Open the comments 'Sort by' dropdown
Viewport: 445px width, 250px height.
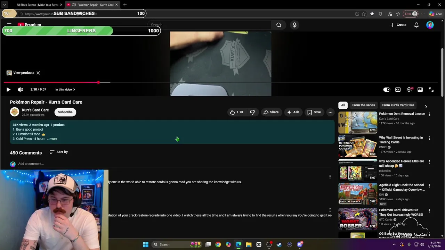point(59,152)
